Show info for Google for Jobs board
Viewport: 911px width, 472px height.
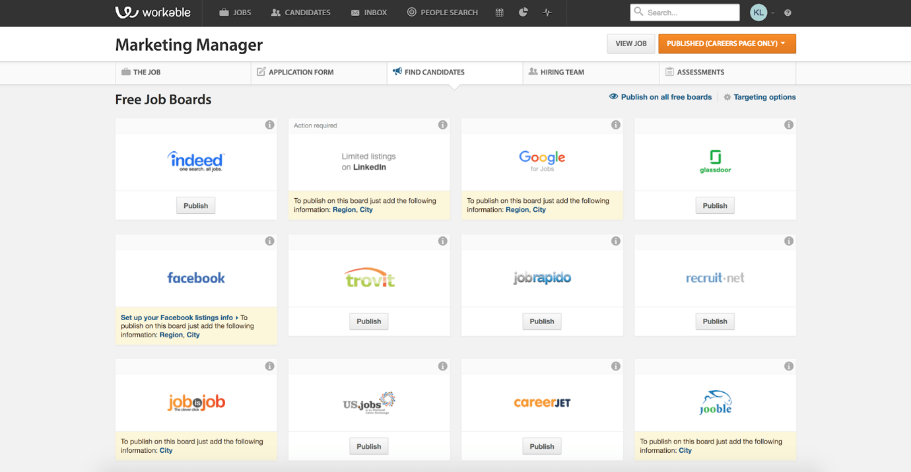click(x=615, y=125)
